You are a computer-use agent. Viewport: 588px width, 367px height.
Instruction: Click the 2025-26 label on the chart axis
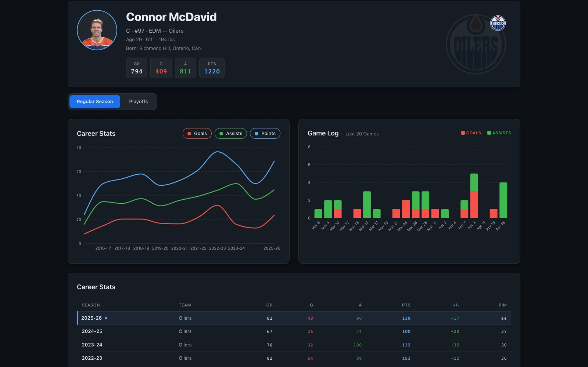click(272, 248)
